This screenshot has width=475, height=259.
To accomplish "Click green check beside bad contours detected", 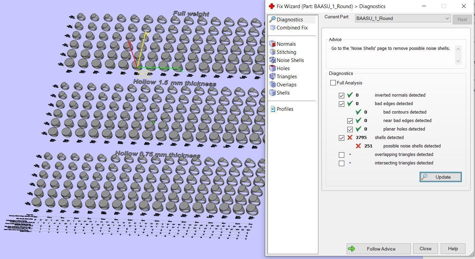I will pyautogui.click(x=358, y=112).
